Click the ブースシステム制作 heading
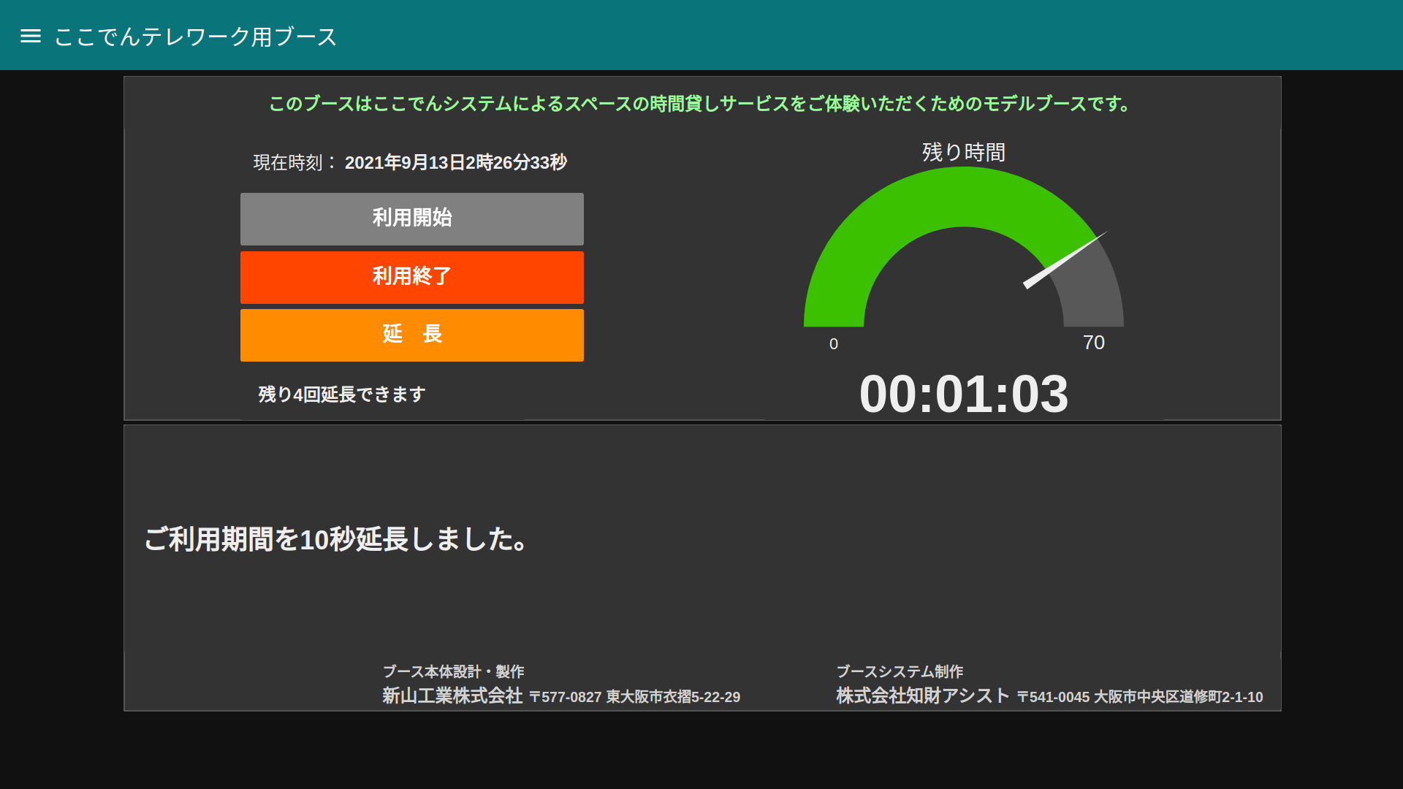1403x789 pixels. [899, 671]
